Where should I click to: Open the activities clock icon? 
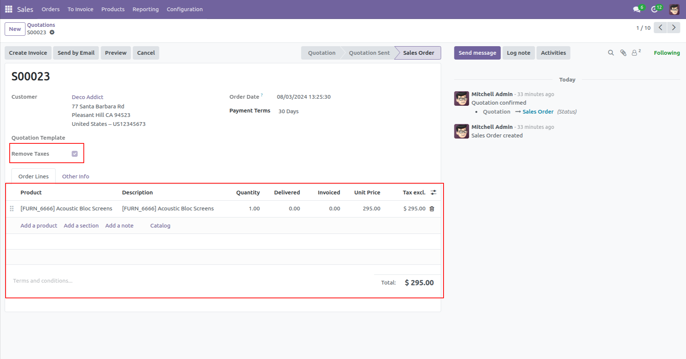point(655,8)
